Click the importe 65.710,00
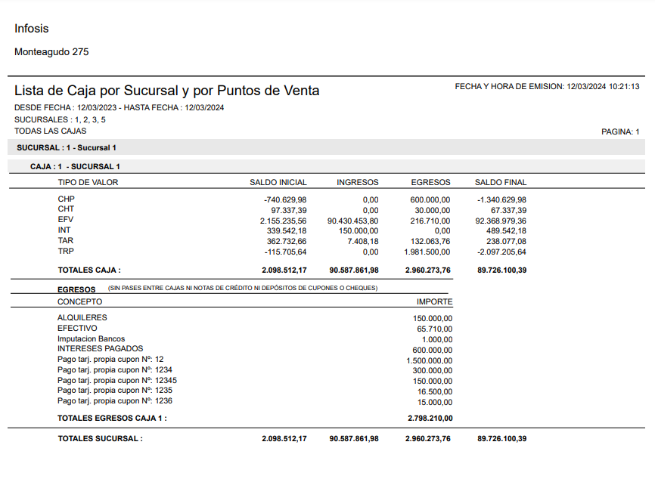The width and height of the screenshot is (655, 482). point(434,329)
